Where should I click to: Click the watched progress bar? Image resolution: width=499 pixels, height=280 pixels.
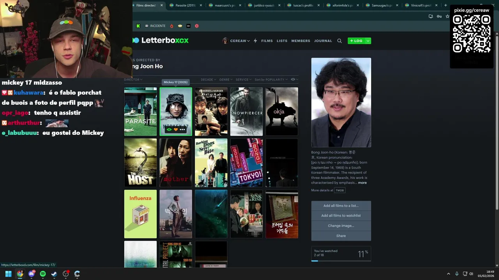pyautogui.click(x=341, y=261)
